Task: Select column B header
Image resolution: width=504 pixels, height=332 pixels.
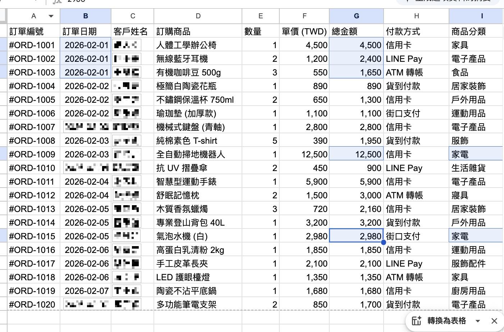Action: click(86, 16)
